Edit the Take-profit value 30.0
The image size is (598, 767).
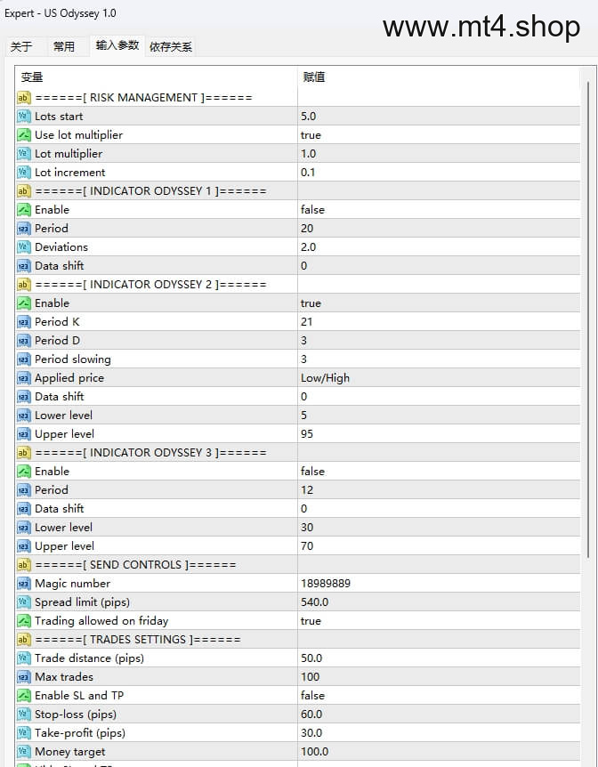click(439, 733)
